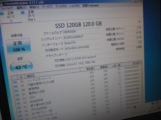Click the しきい値 column header

[x=115, y=65]
